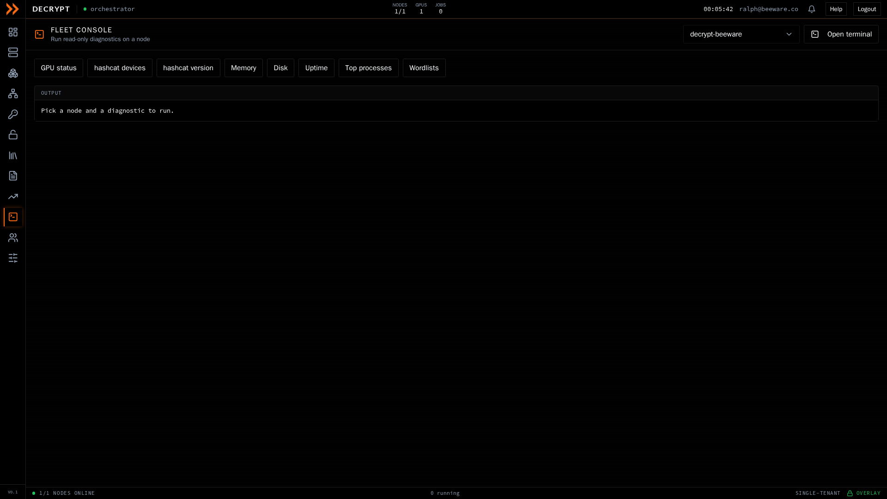
Task: Click the 0 running status text
Action: point(445,493)
